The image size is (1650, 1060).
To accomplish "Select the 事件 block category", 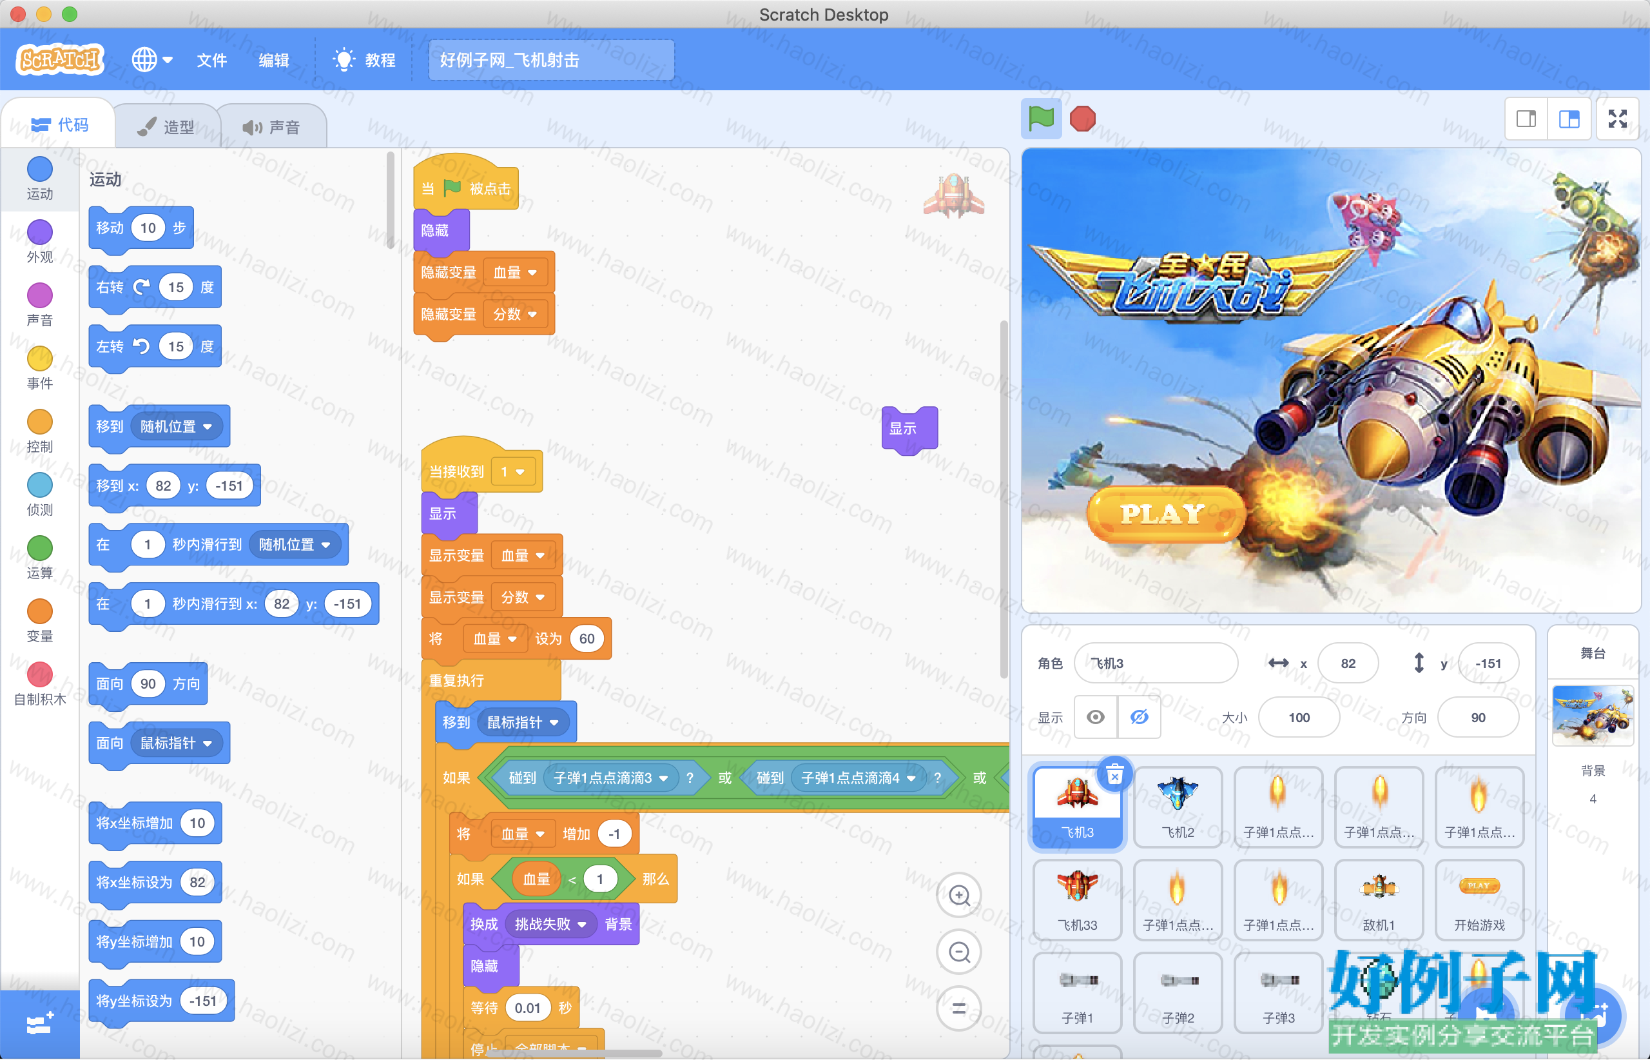I will [x=40, y=368].
